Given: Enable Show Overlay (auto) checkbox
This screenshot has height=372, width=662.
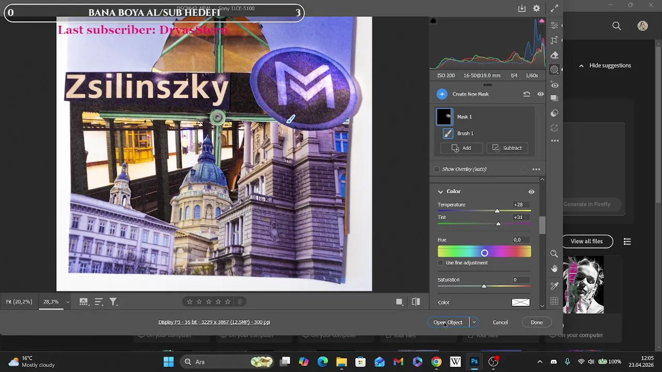Looking at the screenshot, I should (437, 169).
